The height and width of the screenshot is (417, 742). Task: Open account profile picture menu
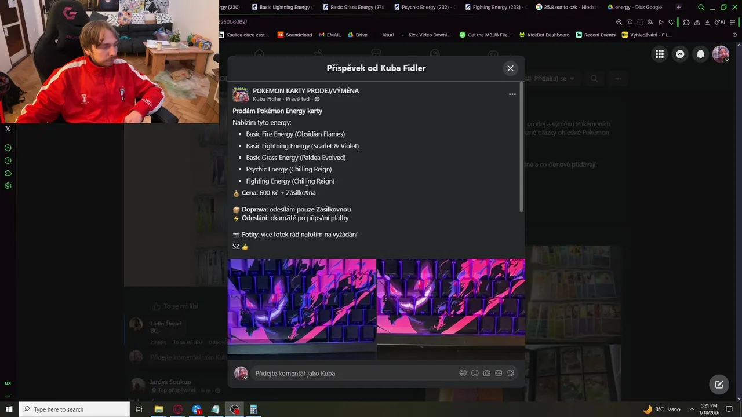[721, 54]
